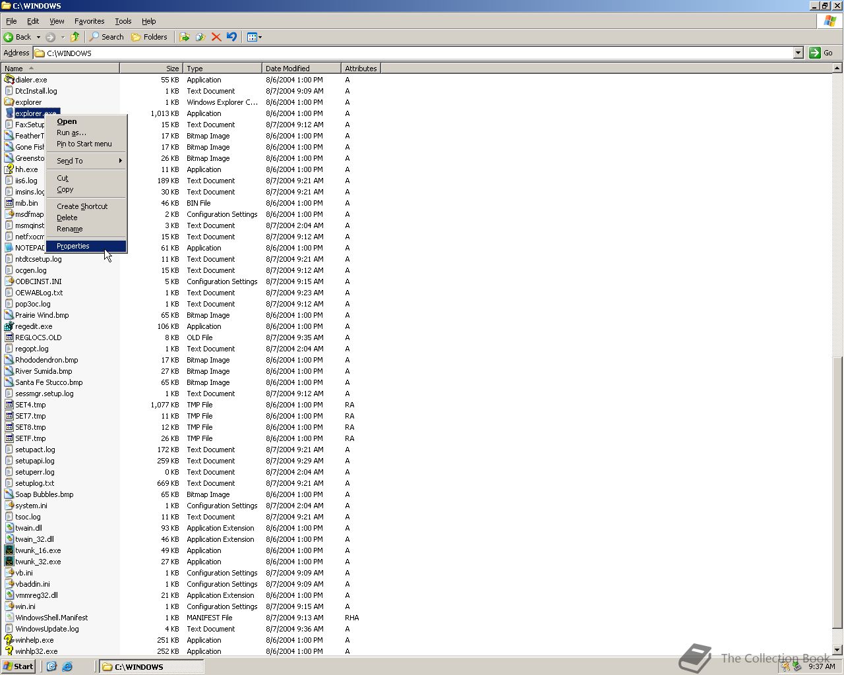Open the Views dropdown button
Image resolution: width=844 pixels, height=675 pixels.
(x=254, y=37)
